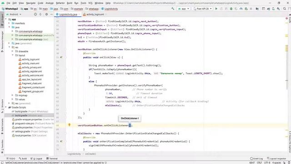The width and height of the screenshot is (291, 164).
Task: Click the LoginActivity breadcrumb in navigation bar
Action: tap(110, 9)
